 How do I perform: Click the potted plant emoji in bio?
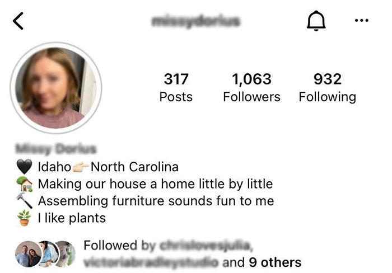(24, 218)
